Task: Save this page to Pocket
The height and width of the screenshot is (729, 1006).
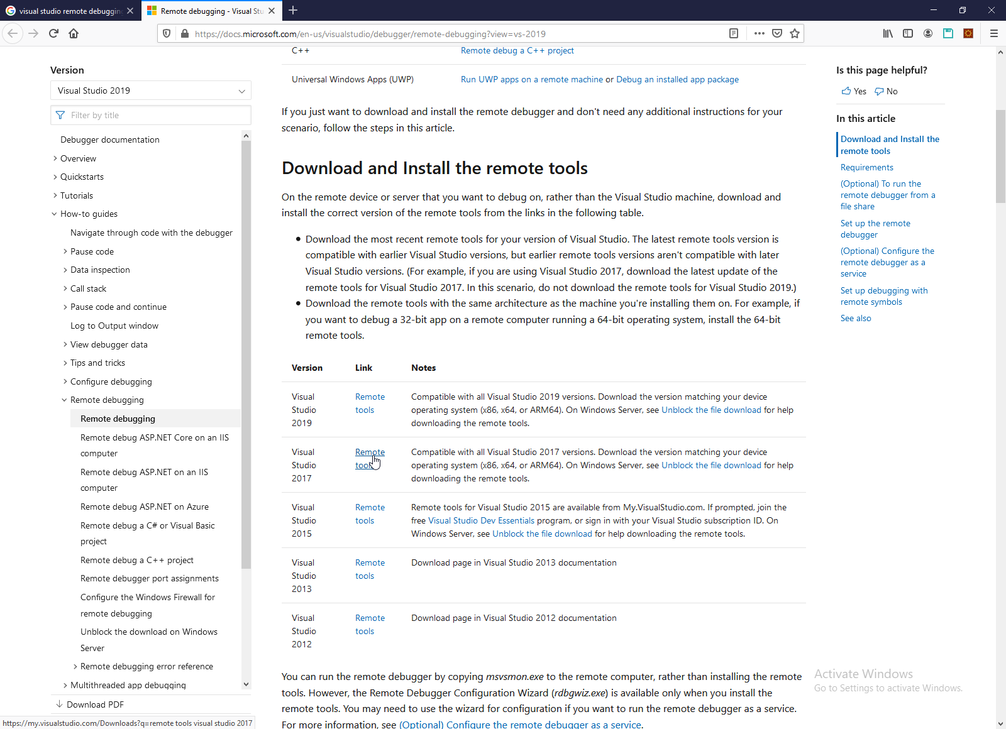Action: [x=777, y=33]
